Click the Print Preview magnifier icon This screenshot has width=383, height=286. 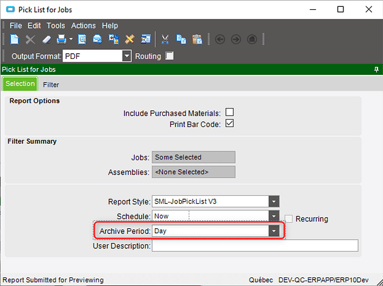(82, 39)
